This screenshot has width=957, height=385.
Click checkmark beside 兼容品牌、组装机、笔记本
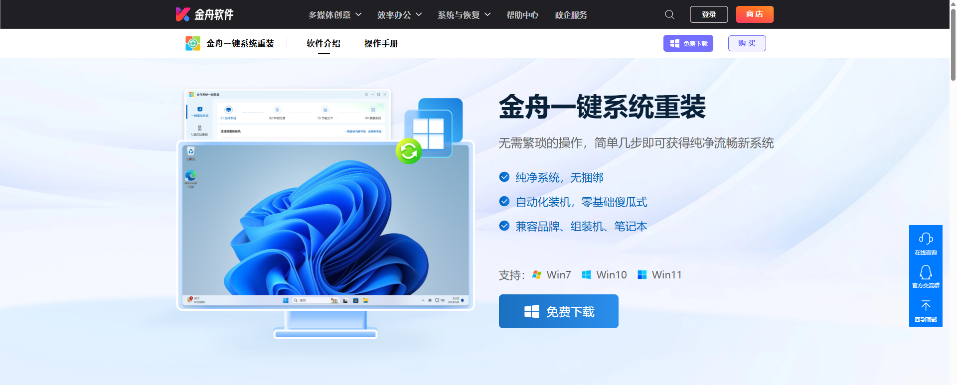tap(504, 226)
